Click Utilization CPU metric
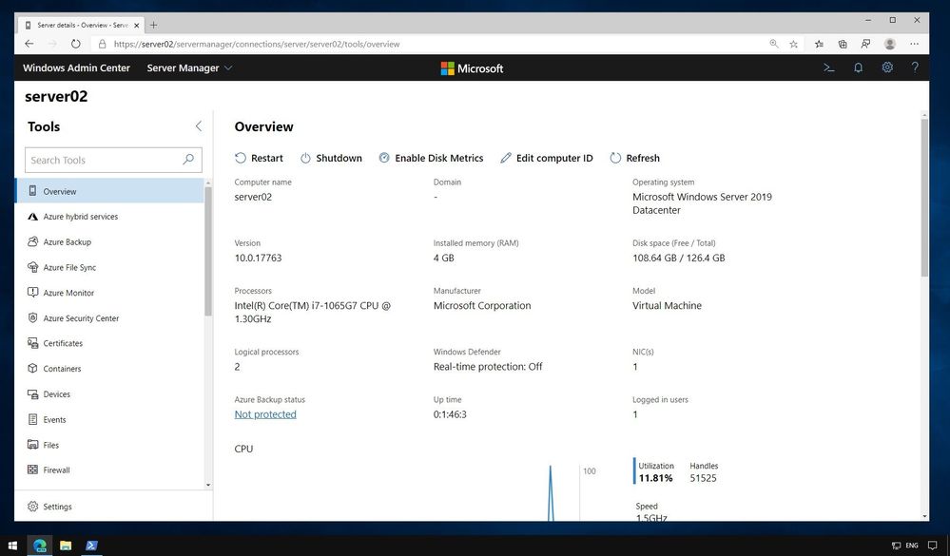This screenshot has width=950, height=556. click(x=655, y=471)
